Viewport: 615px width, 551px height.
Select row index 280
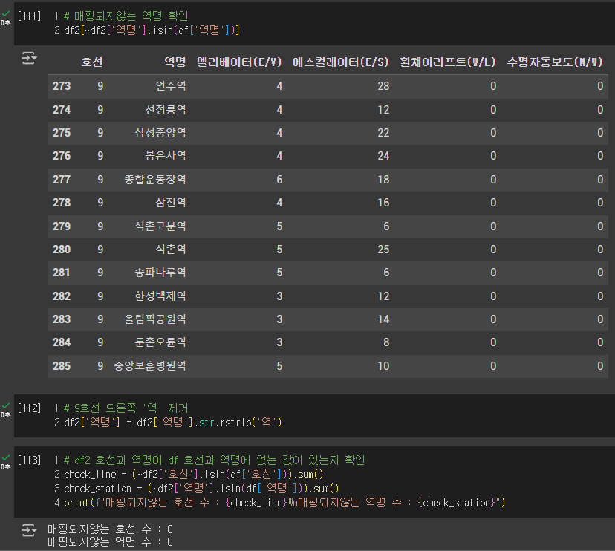(62, 250)
